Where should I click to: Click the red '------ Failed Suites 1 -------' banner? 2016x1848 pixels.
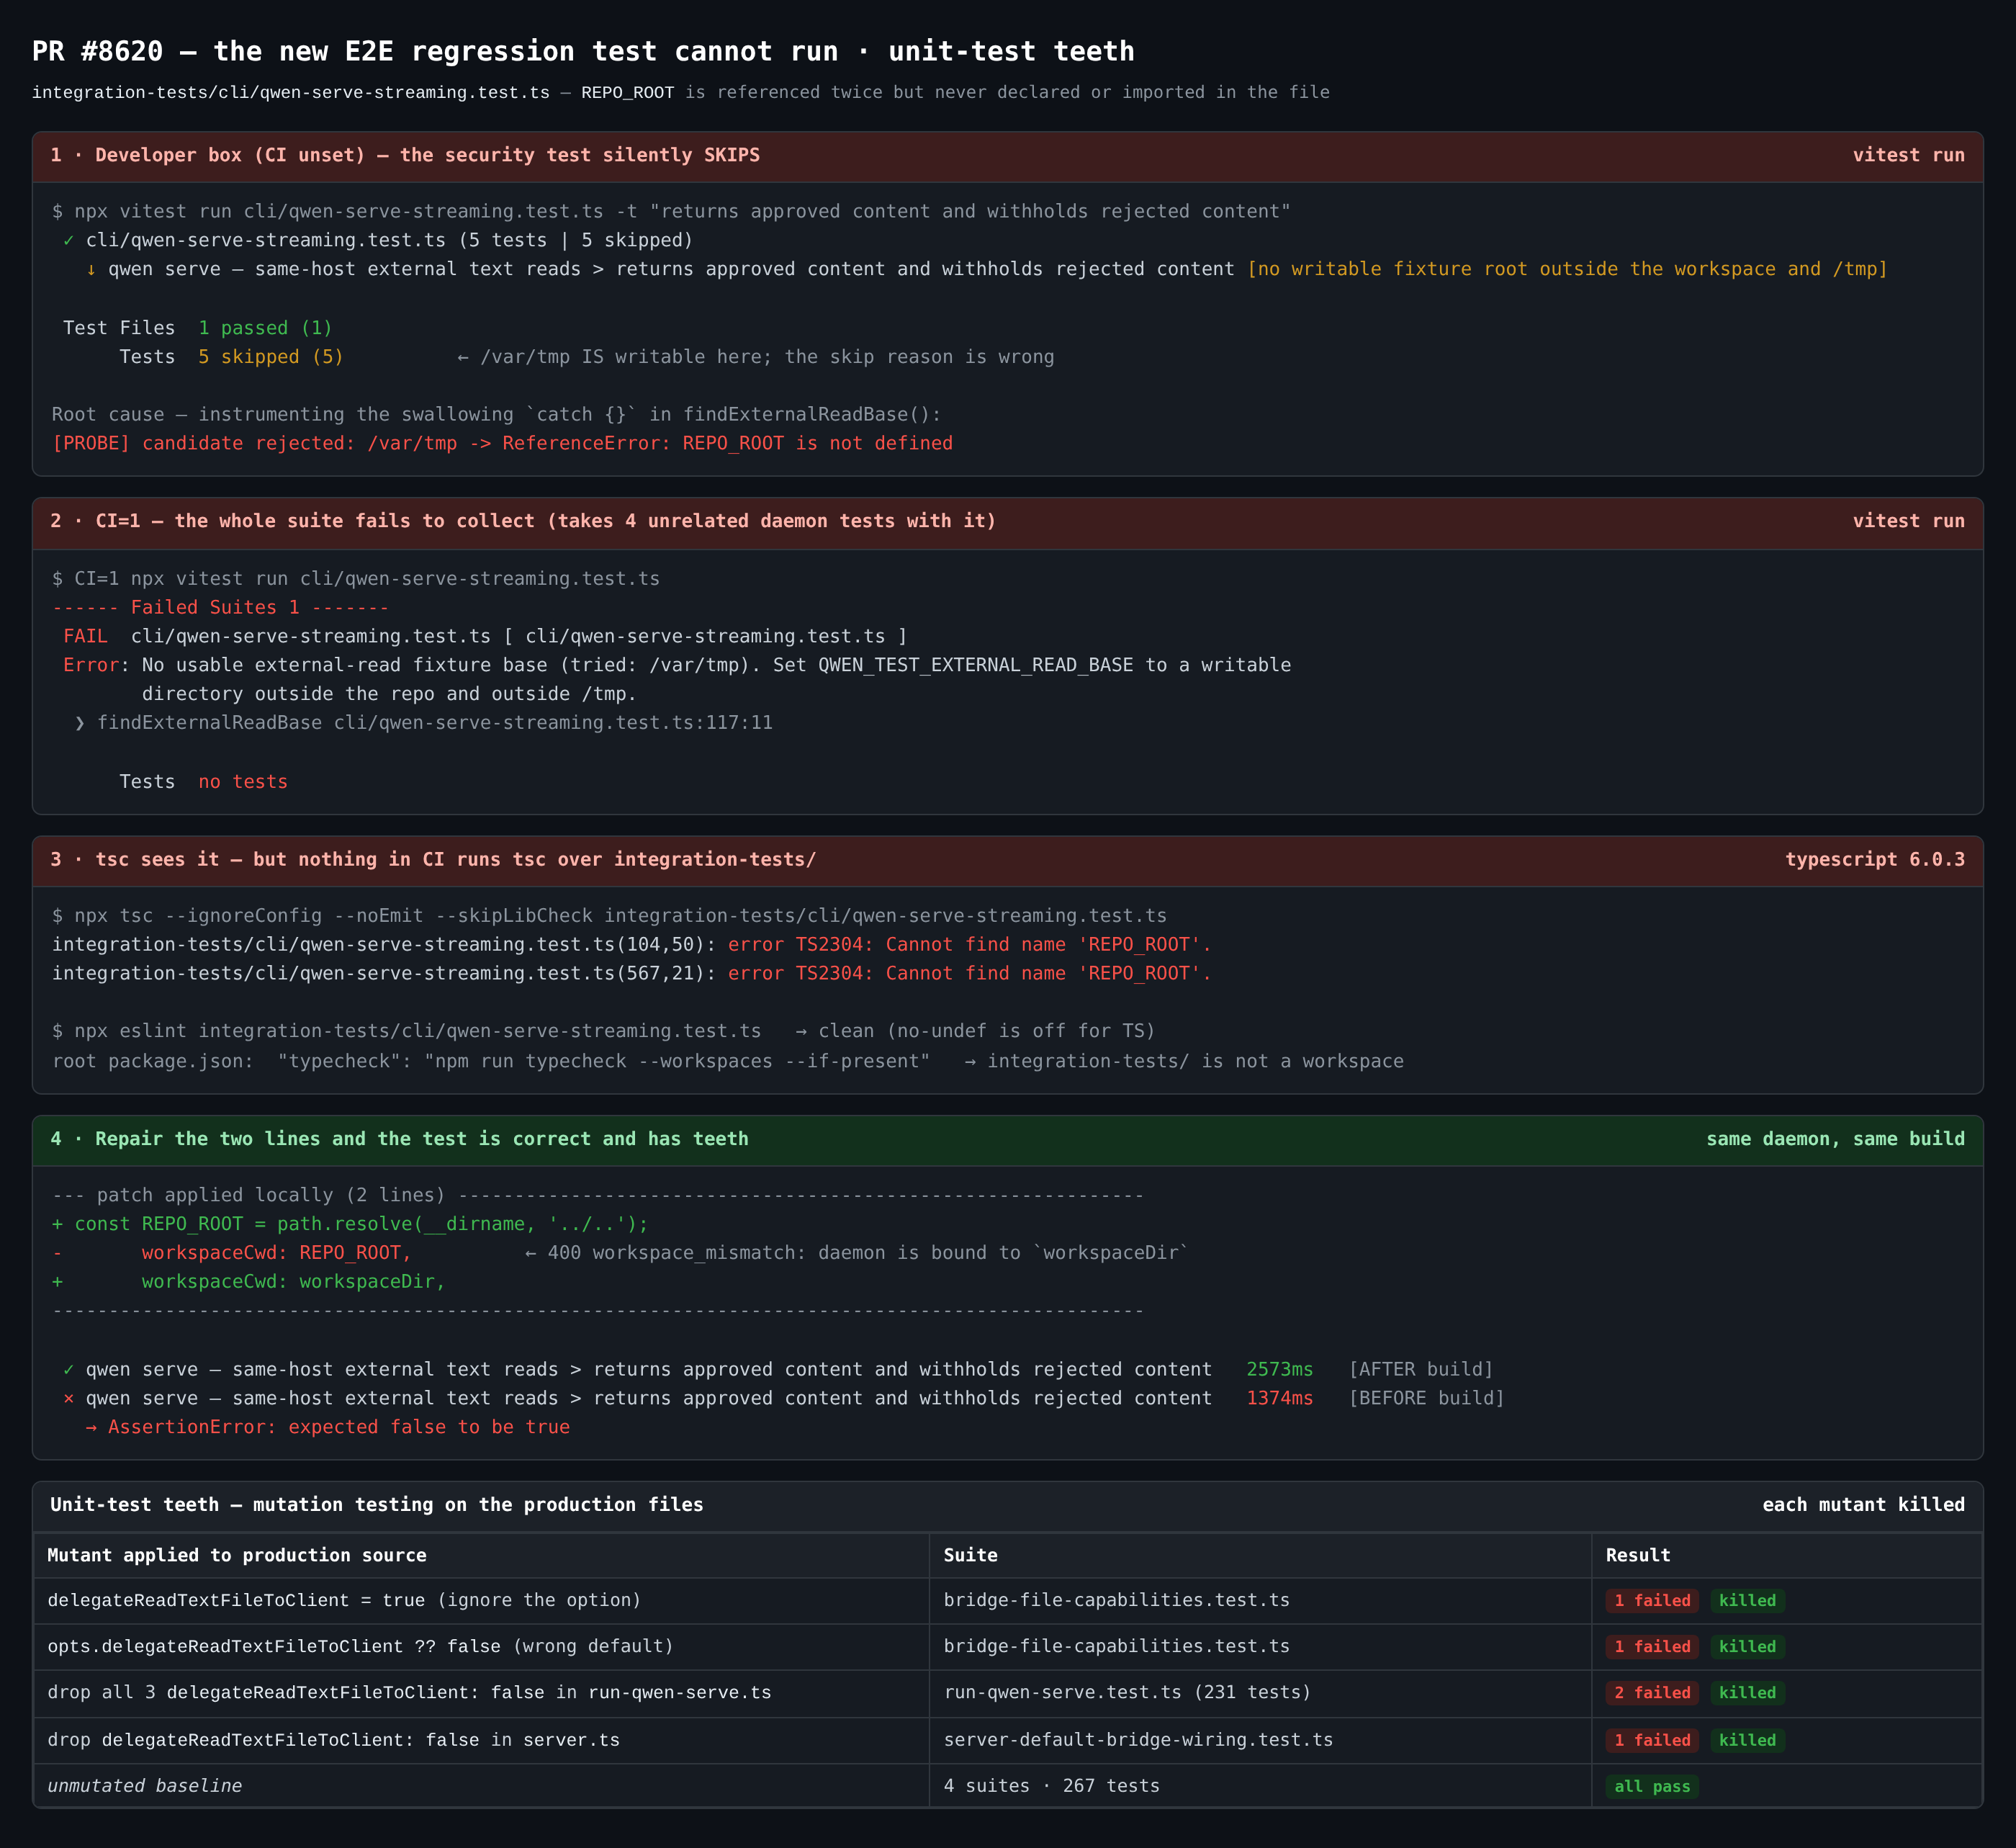tap(220, 608)
